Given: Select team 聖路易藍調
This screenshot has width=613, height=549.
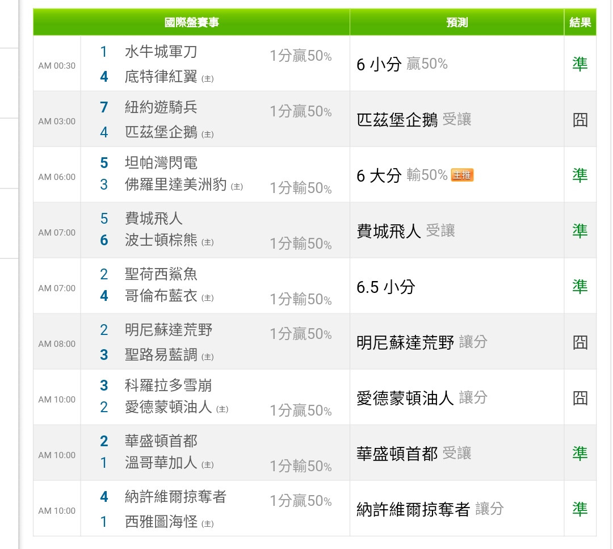Looking at the screenshot, I should click(x=161, y=354).
